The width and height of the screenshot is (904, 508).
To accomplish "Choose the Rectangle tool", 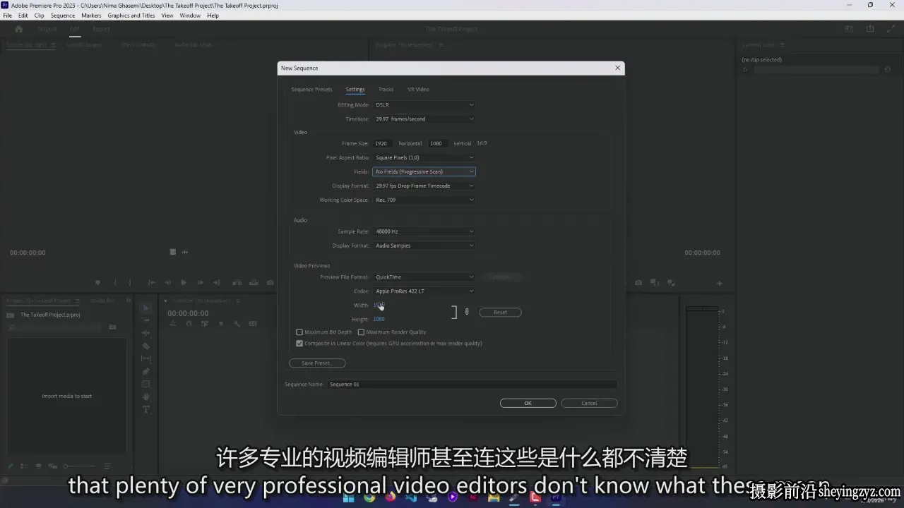I will [146, 384].
